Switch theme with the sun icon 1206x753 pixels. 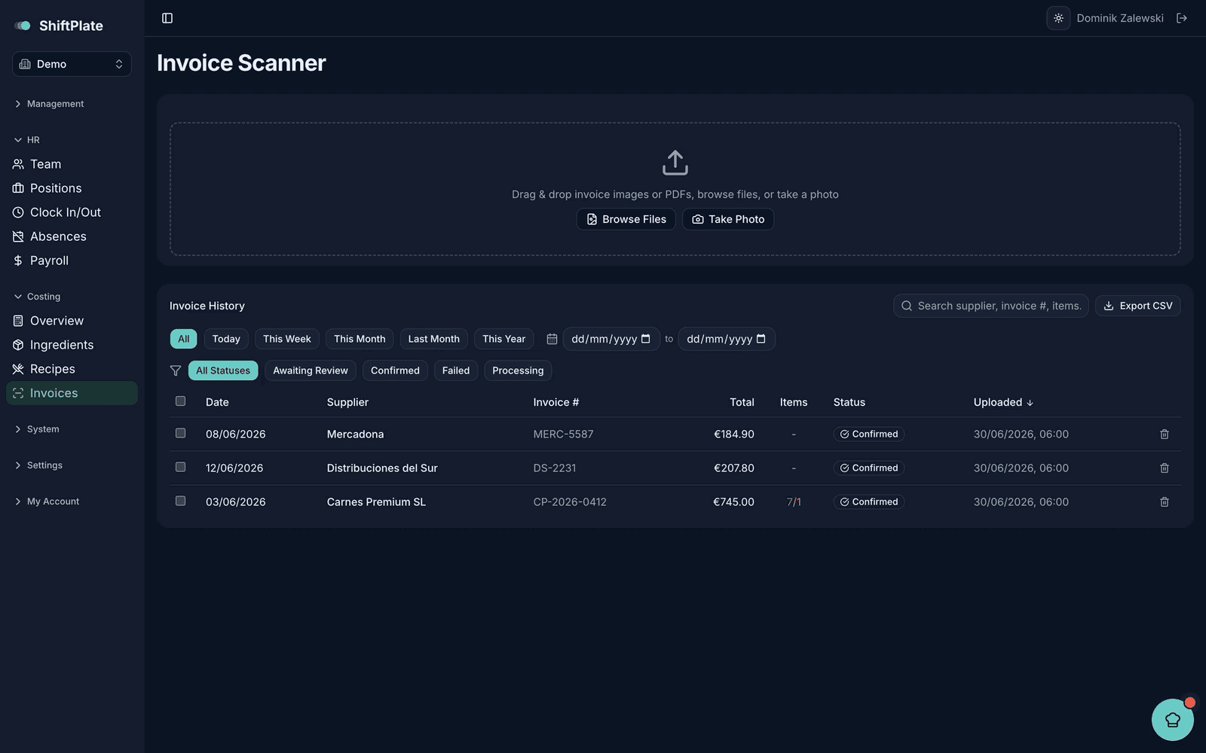(1058, 18)
